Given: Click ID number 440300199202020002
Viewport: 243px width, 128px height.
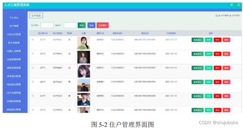Looking at the screenshot, I should 145,54.
